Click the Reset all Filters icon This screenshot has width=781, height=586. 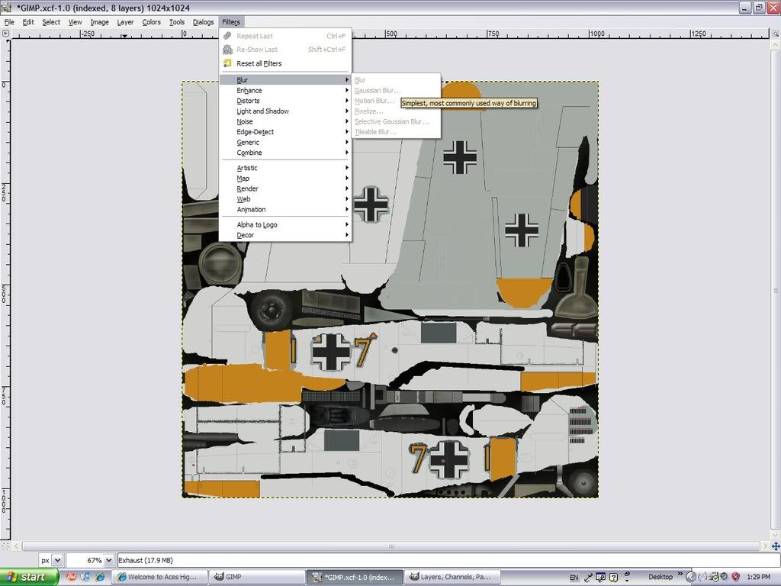pos(227,63)
